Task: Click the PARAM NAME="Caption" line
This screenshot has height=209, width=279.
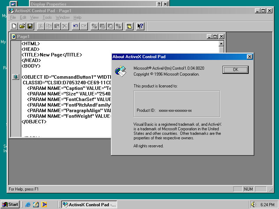Action: click(x=69, y=88)
